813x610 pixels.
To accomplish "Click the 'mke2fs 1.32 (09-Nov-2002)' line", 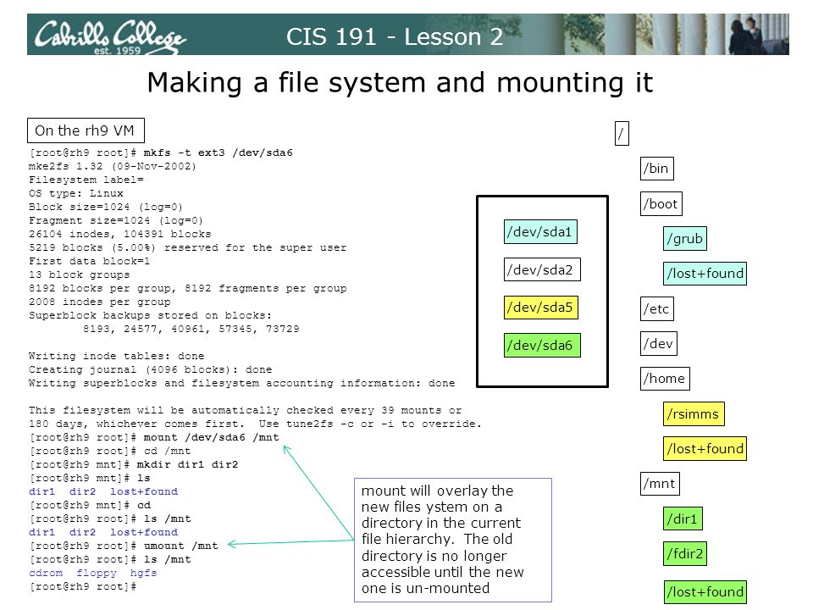I will (113, 166).
